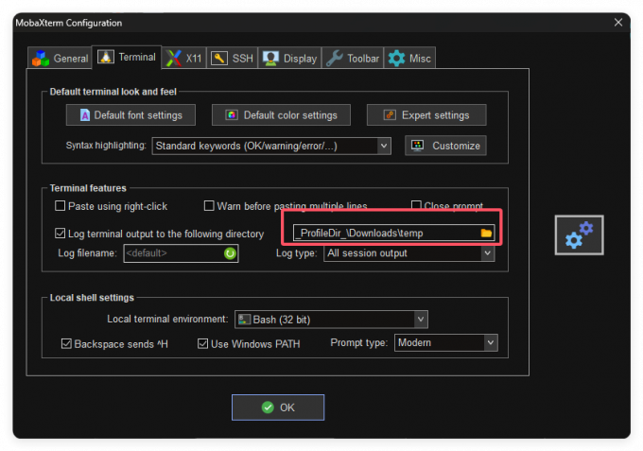Open Expert settings
This screenshot has width=643, height=451.
click(426, 115)
